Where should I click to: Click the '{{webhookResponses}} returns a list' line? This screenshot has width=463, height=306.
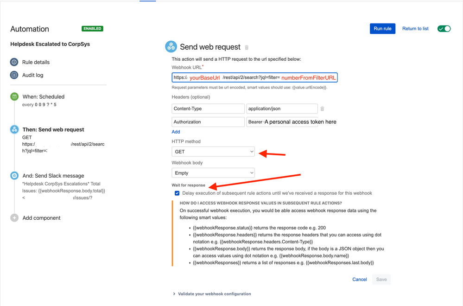pos(283,262)
